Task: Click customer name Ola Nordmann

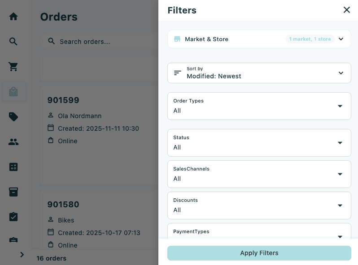Action: click(80, 116)
